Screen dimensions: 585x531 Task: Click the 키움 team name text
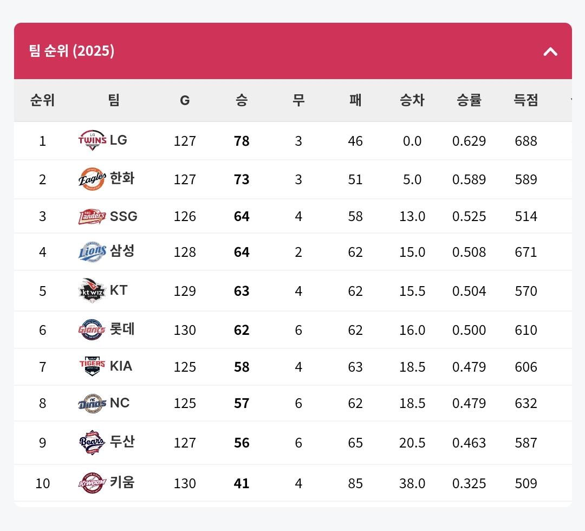122,482
